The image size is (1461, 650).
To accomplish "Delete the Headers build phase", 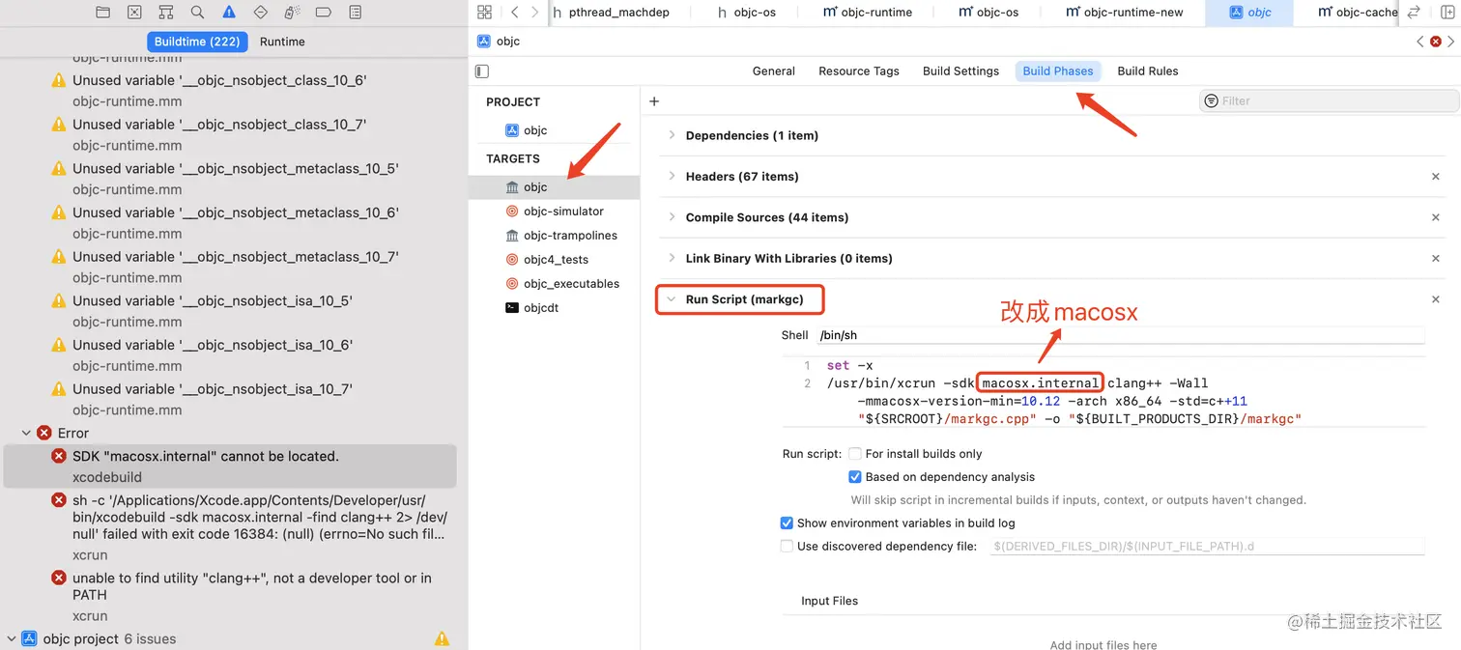I will tap(1436, 177).
